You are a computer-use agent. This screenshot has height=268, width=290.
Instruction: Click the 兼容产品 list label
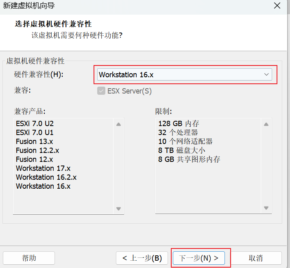30,111
